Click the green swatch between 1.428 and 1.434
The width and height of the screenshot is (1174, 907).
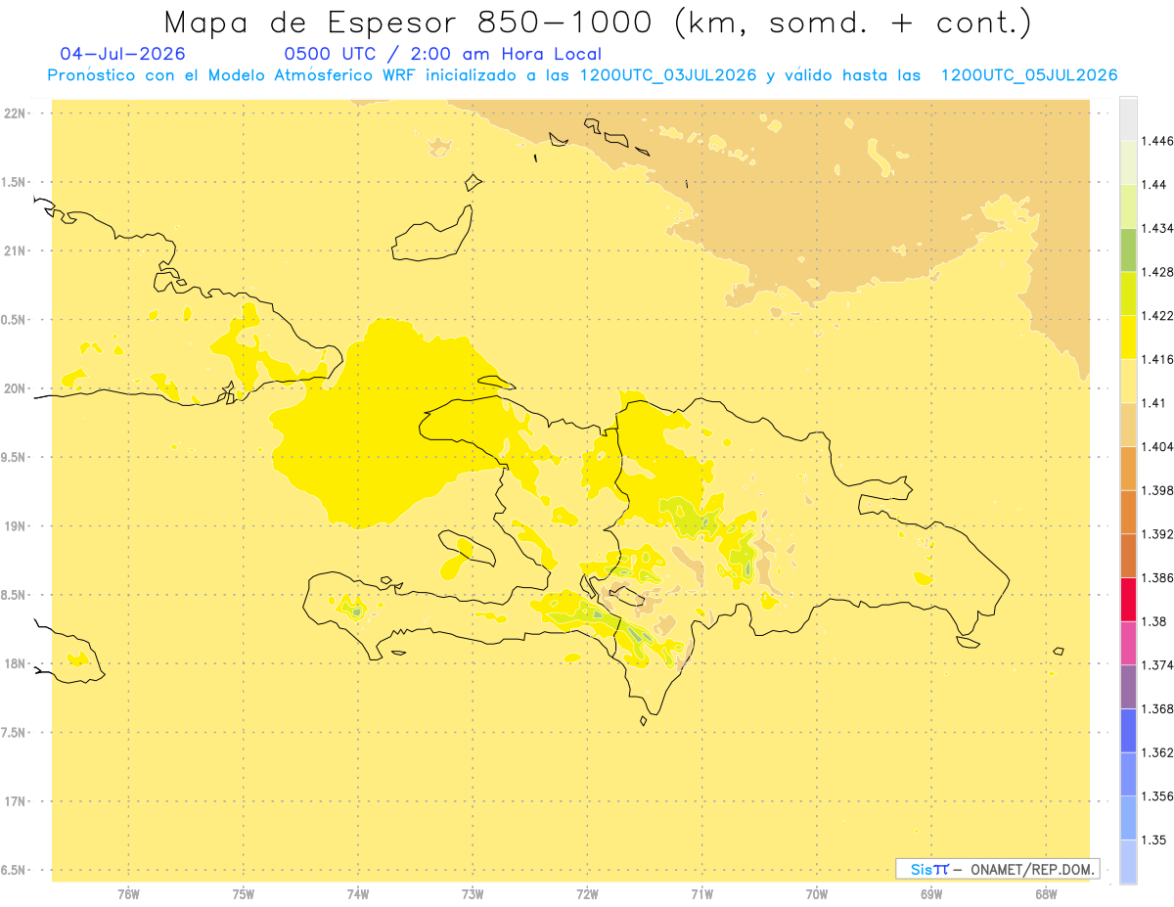[1128, 249]
